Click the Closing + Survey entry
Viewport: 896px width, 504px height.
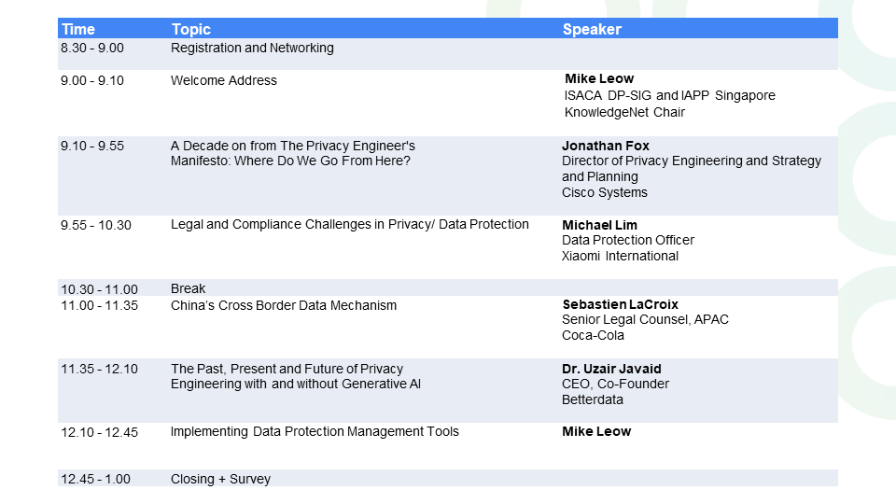click(x=220, y=479)
